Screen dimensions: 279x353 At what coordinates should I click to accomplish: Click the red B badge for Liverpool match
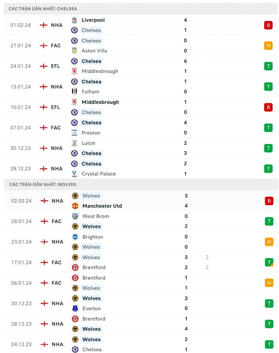coord(268,25)
